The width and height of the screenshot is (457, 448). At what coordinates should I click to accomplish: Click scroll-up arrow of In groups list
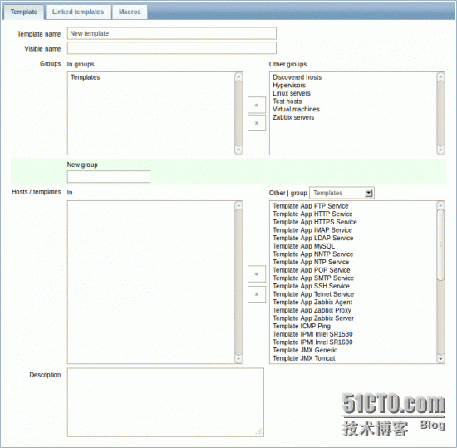pyautogui.click(x=238, y=77)
